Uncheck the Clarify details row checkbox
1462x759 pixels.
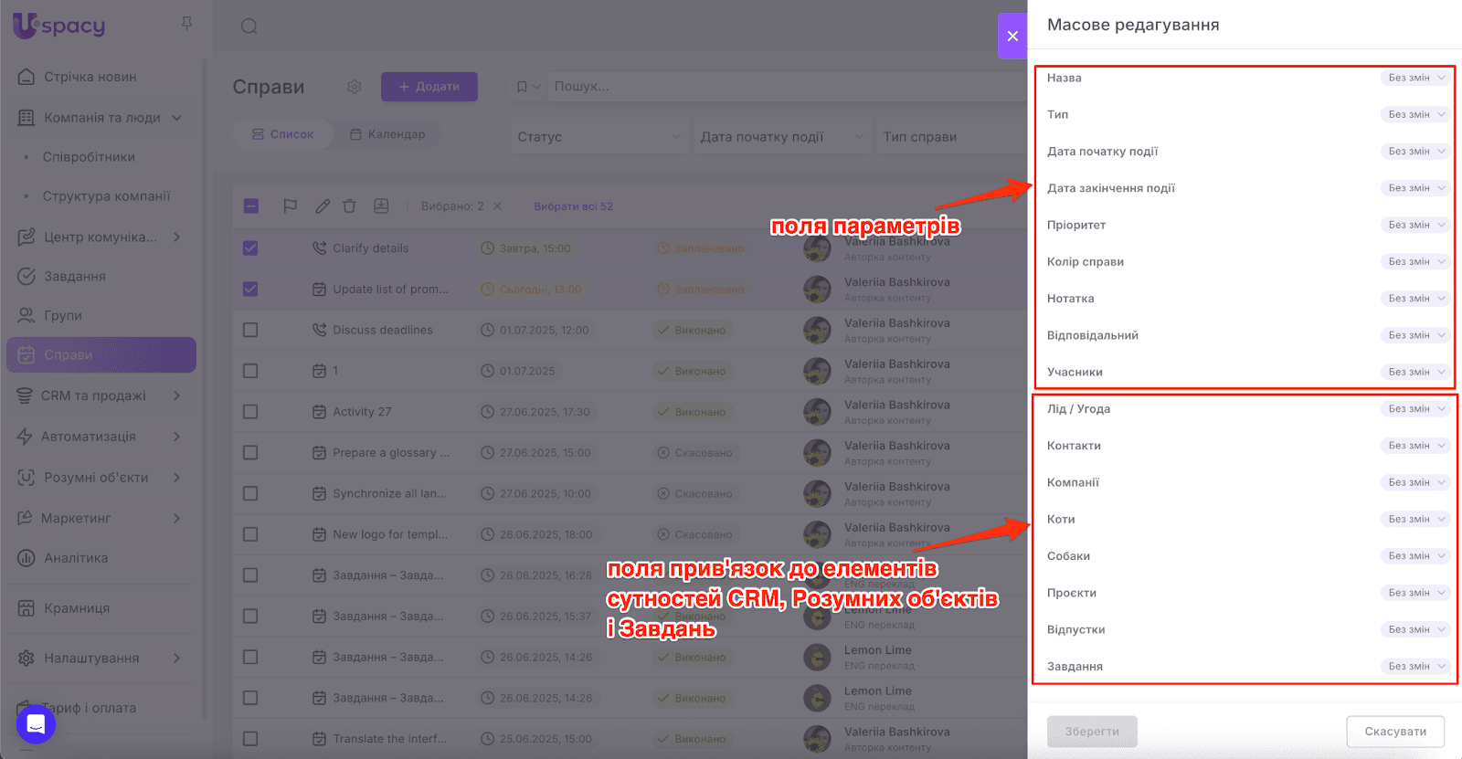pos(250,248)
